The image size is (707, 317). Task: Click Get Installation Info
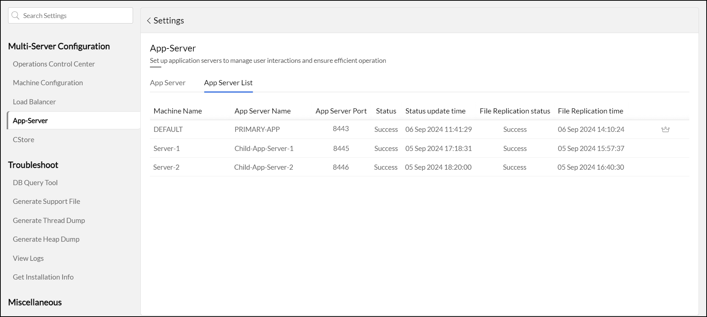[x=43, y=277]
